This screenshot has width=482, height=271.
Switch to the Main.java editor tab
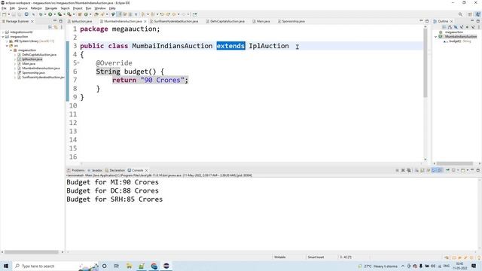pyautogui.click(x=261, y=21)
